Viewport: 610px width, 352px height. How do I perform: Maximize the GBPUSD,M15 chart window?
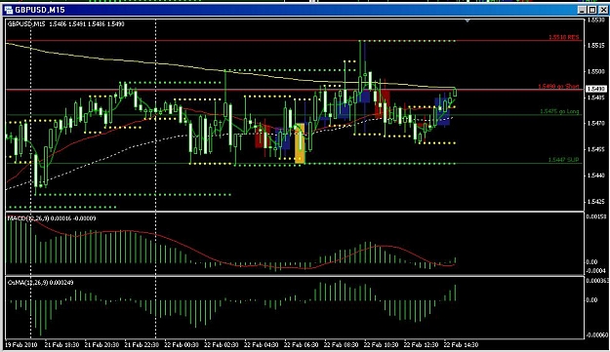(x=591, y=10)
